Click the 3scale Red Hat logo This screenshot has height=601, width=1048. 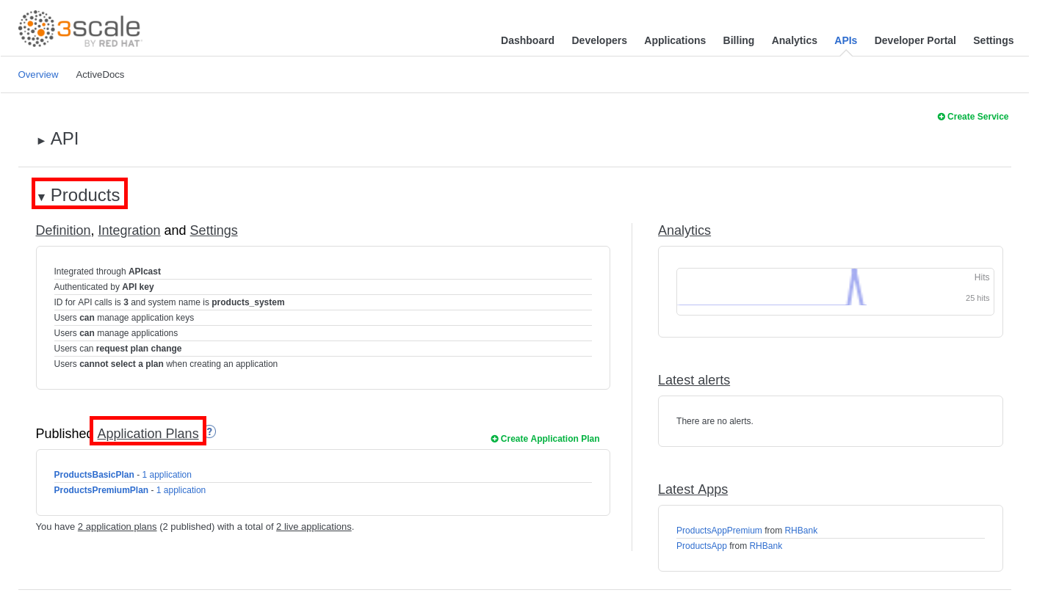(79, 29)
